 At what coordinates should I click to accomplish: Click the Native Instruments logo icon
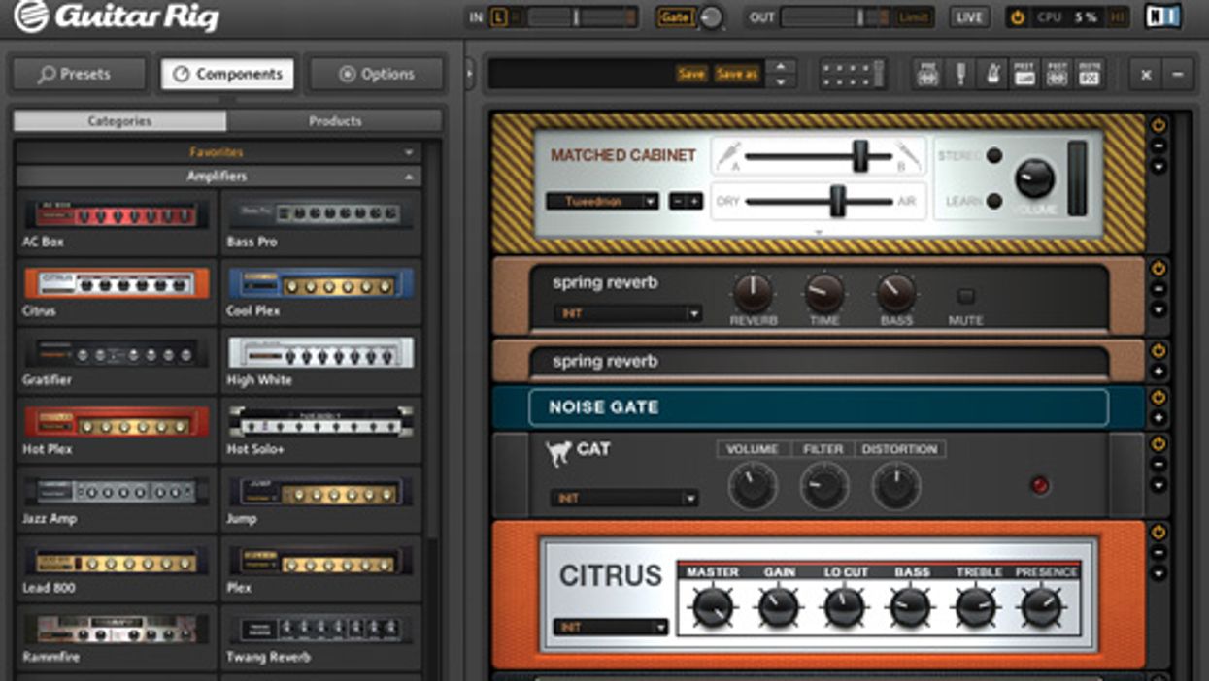click(x=1162, y=17)
